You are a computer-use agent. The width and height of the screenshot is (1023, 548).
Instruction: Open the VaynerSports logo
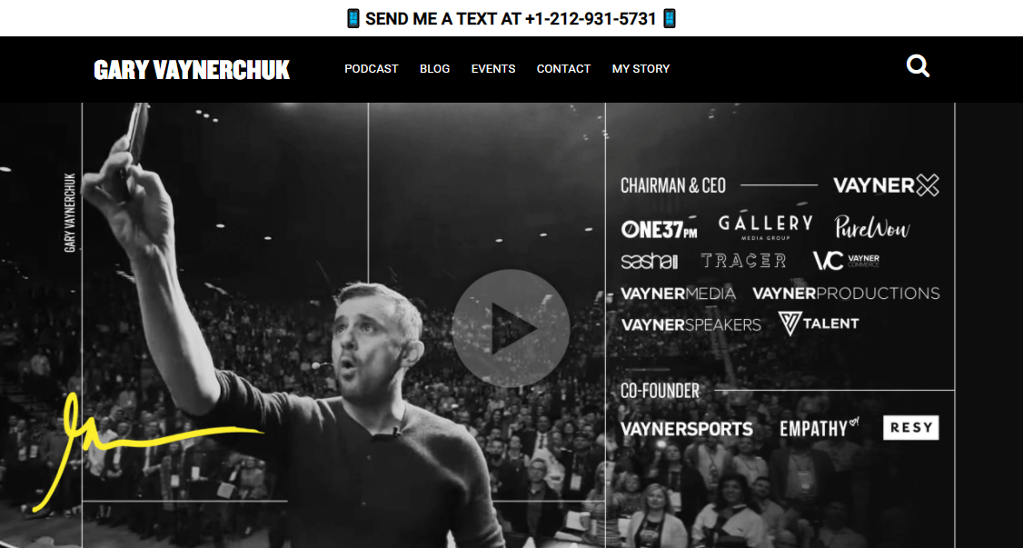686,429
